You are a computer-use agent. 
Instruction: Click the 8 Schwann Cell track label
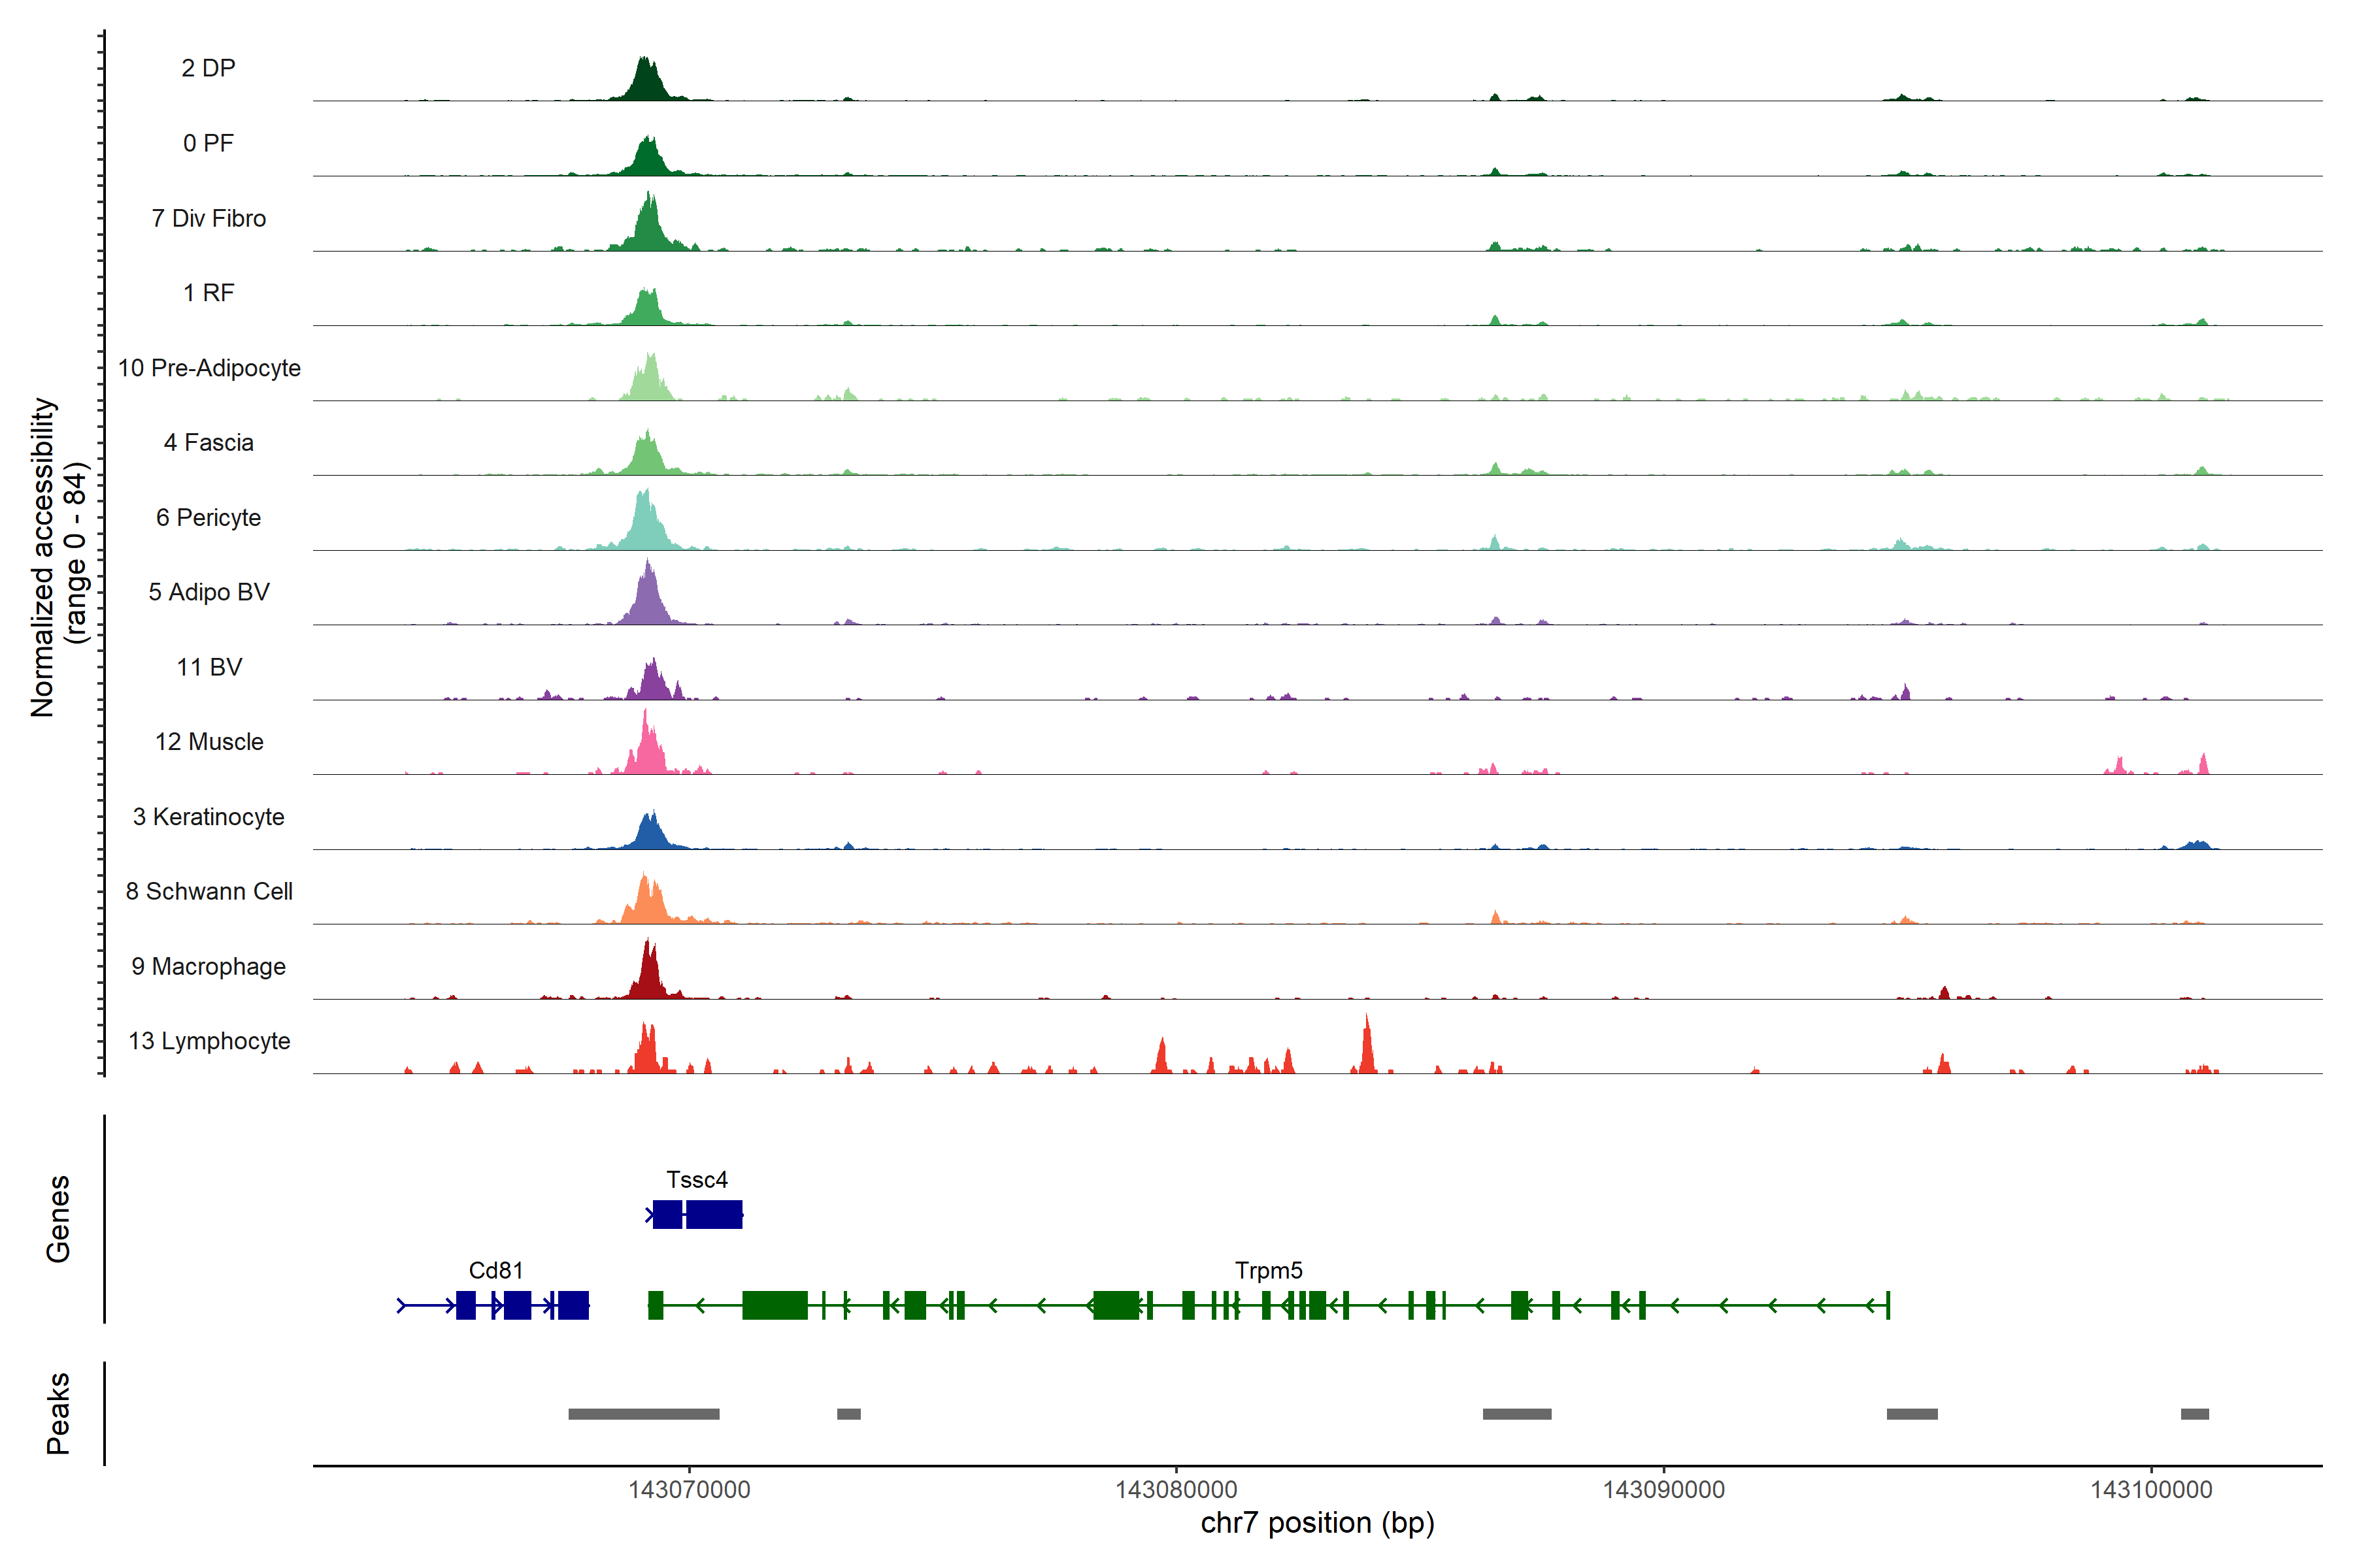pos(209,892)
